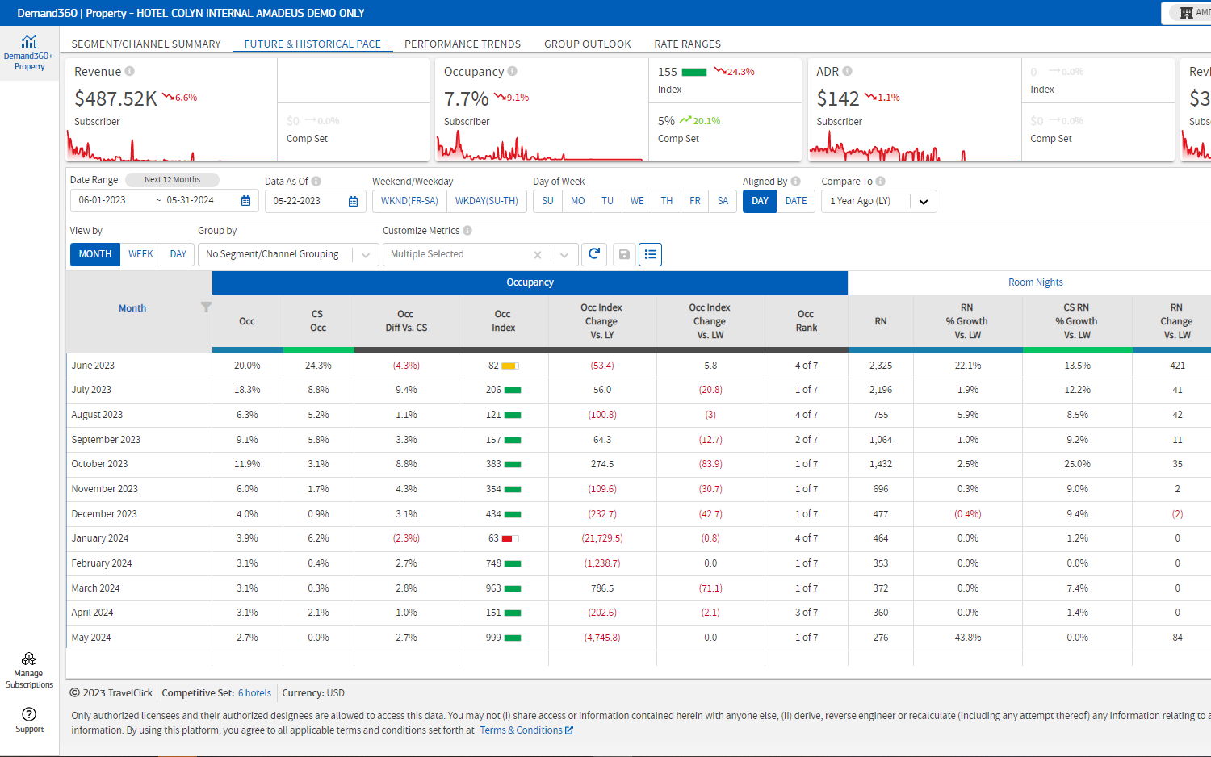Toggle the WKND(FR-SA) filter
This screenshot has width=1211, height=757.
click(x=409, y=201)
